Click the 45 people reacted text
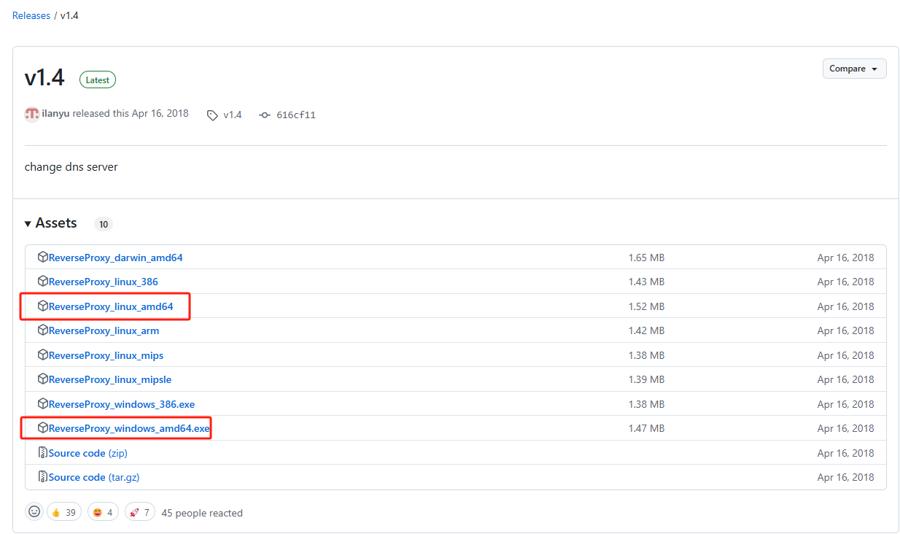The image size is (900, 534). 202,513
